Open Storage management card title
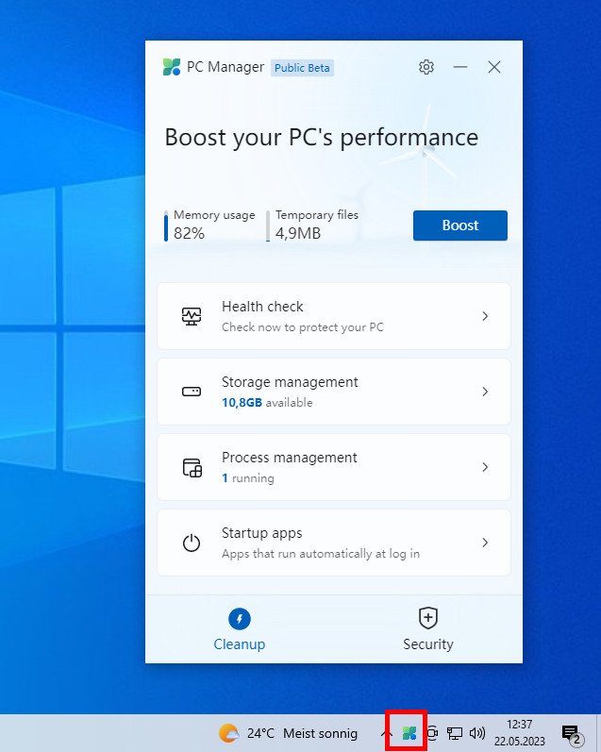 coord(290,382)
